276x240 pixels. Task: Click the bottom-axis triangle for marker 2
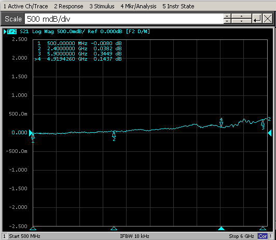(x=114, y=229)
